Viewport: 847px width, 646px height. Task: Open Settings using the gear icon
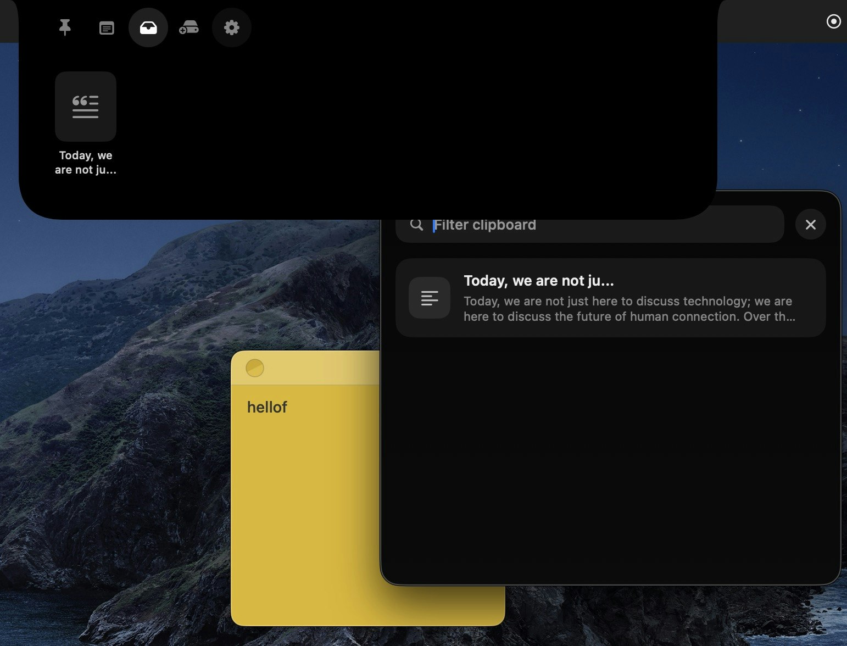coord(231,27)
